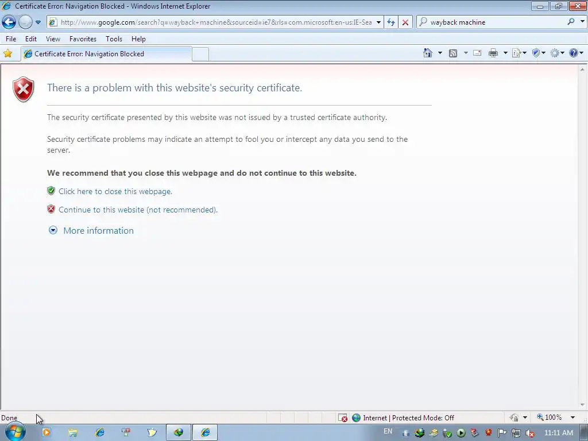Open Windows Media Player from taskbar
Screen dimensions: 588x441
[x=46, y=432]
